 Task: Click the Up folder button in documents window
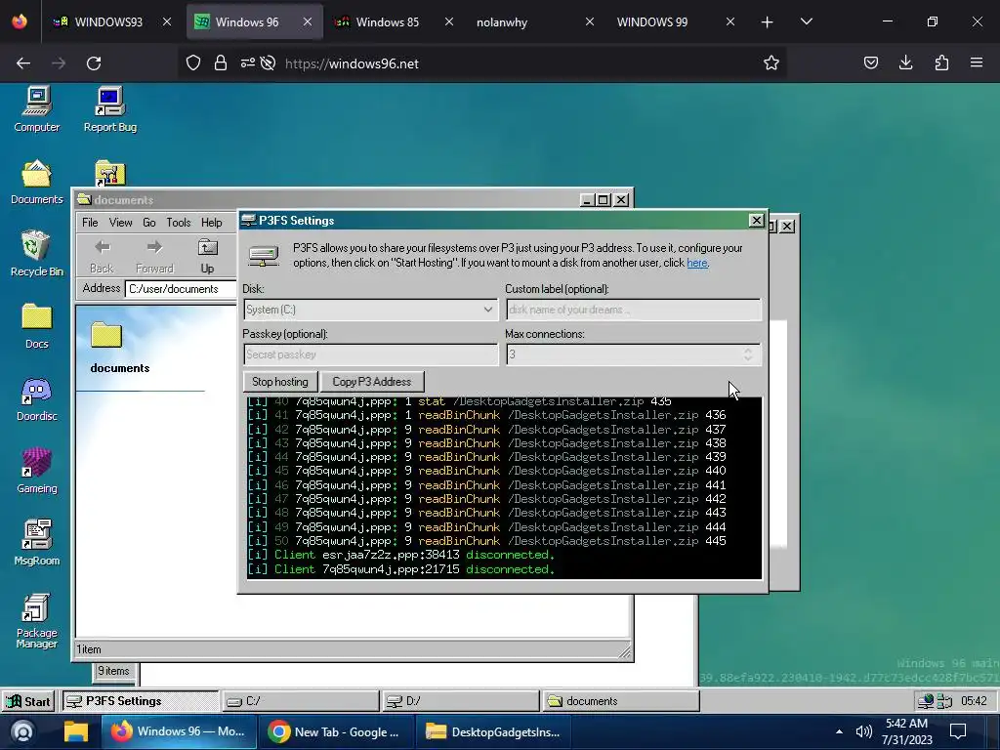pyautogui.click(x=207, y=257)
